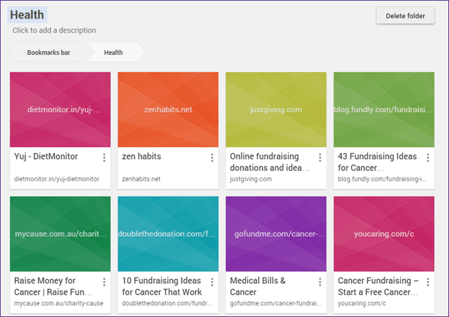Click the youcaring.com/c URL below the title
The height and width of the screenshot is (317, 449).
pyautogui.click(x=362, y=304)
